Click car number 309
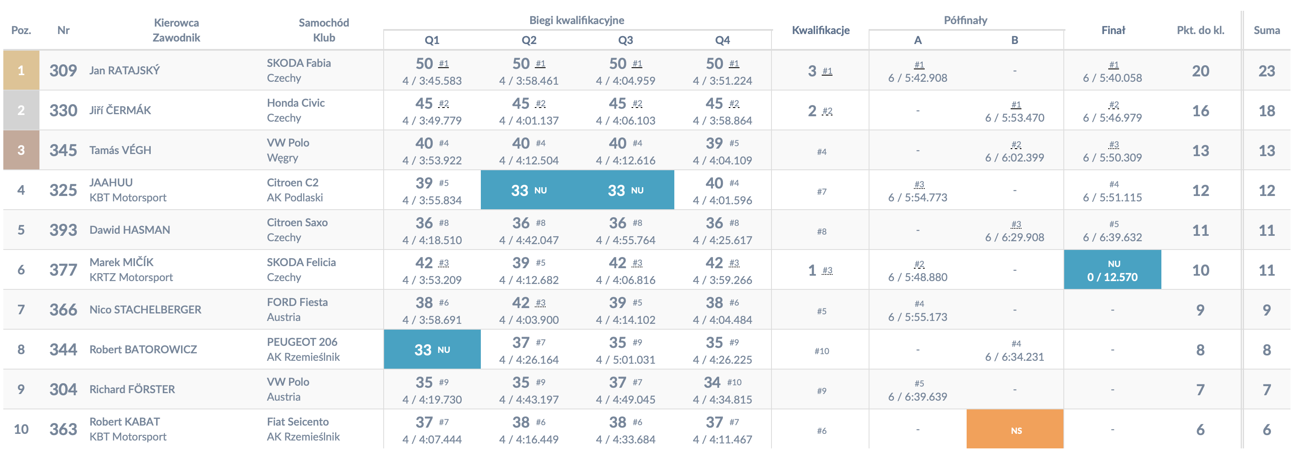The height and width of the screenshot is (465, 1293). (x=63, y=70)
